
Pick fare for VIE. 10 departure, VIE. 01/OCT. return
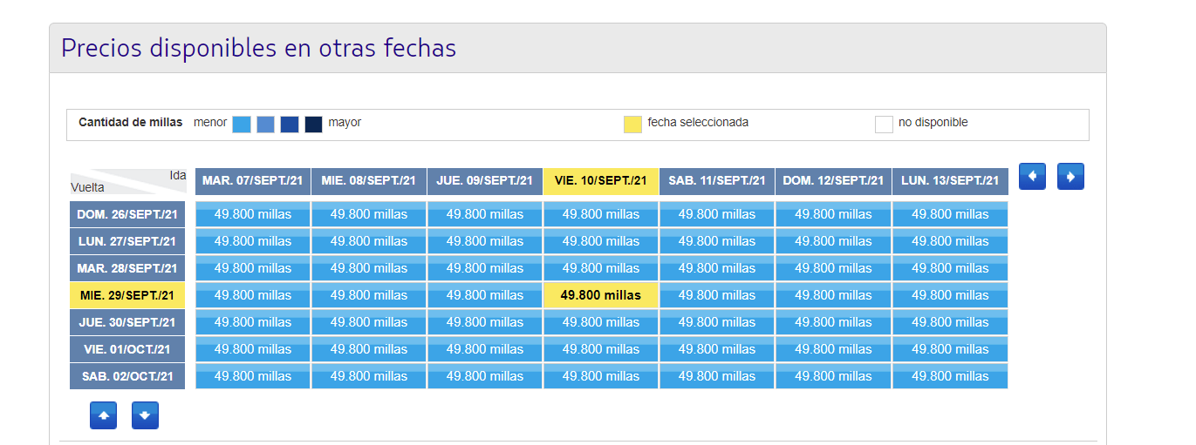point(601,349)
